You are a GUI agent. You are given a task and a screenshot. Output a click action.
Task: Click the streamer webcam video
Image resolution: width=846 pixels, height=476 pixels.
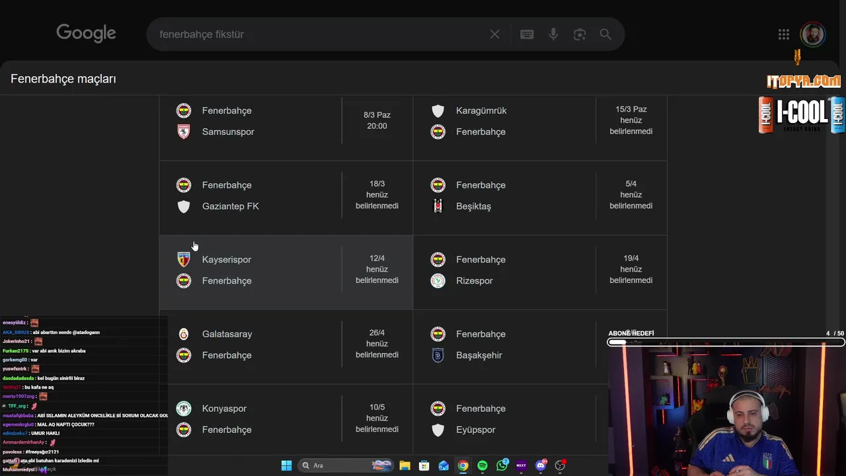pos(726,410)
